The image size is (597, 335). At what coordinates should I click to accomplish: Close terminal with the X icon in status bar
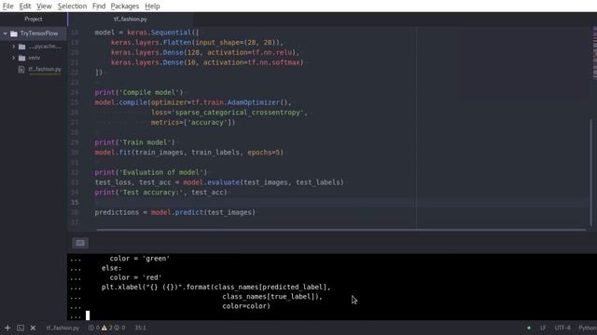pyautogui.click(x=33, y=328)
